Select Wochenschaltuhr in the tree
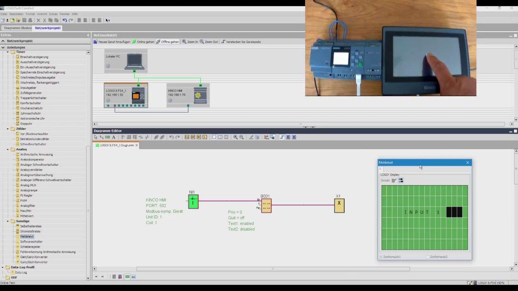 point(31,108)
